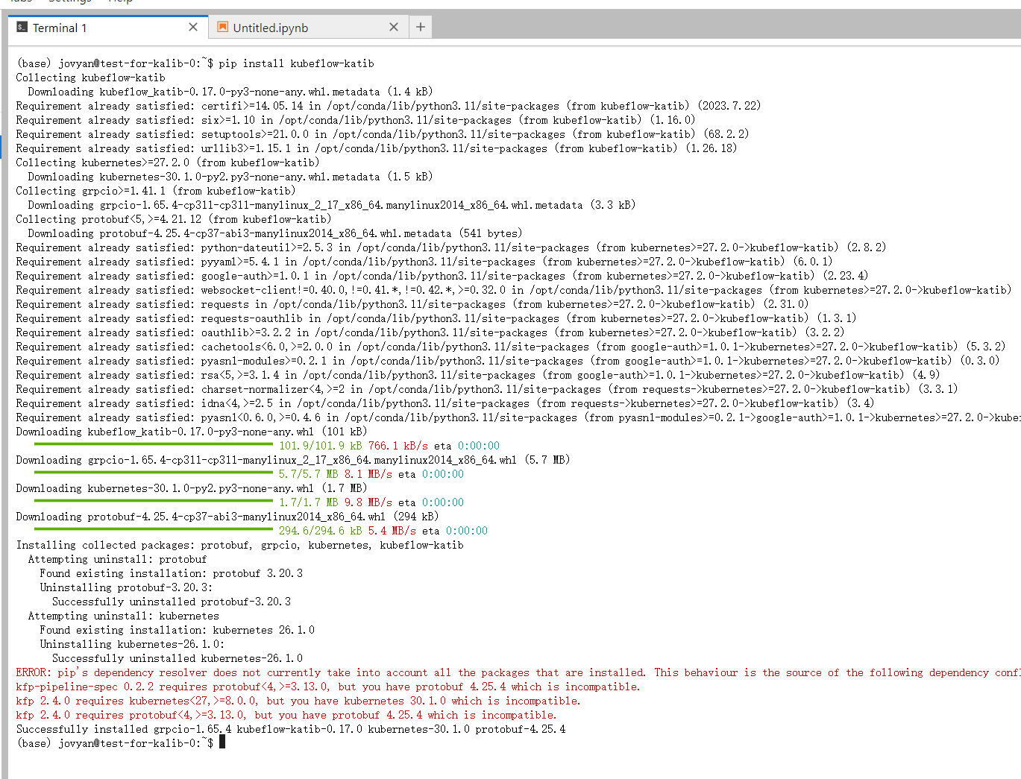
Task: Close the Terminal 1 tab
Action: point(193,28)
